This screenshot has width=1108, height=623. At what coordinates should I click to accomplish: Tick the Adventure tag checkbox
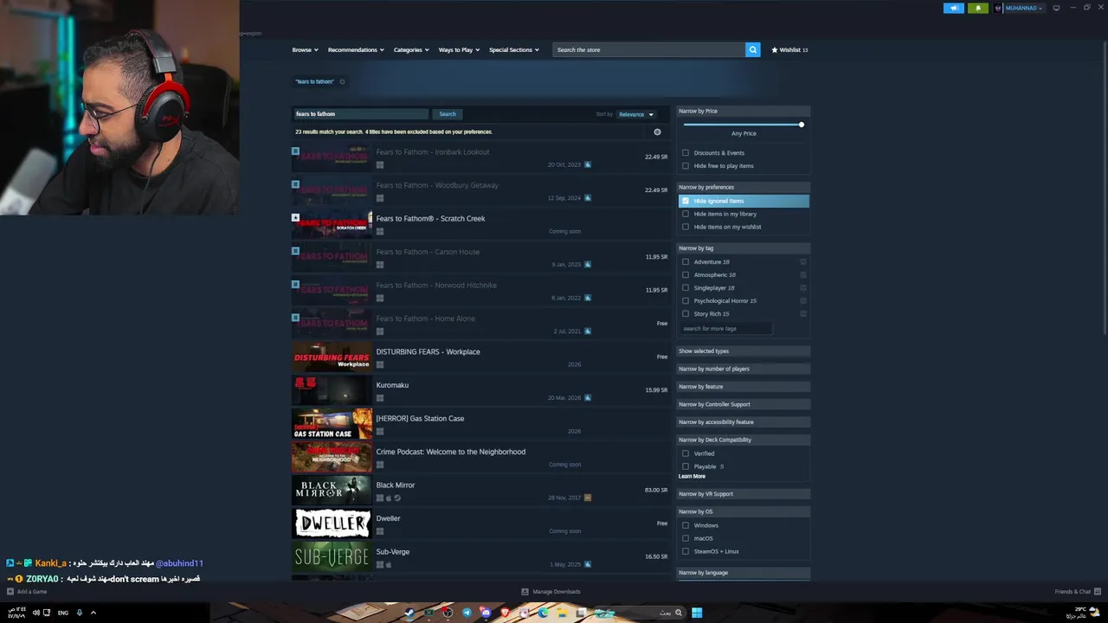[686, 261]
